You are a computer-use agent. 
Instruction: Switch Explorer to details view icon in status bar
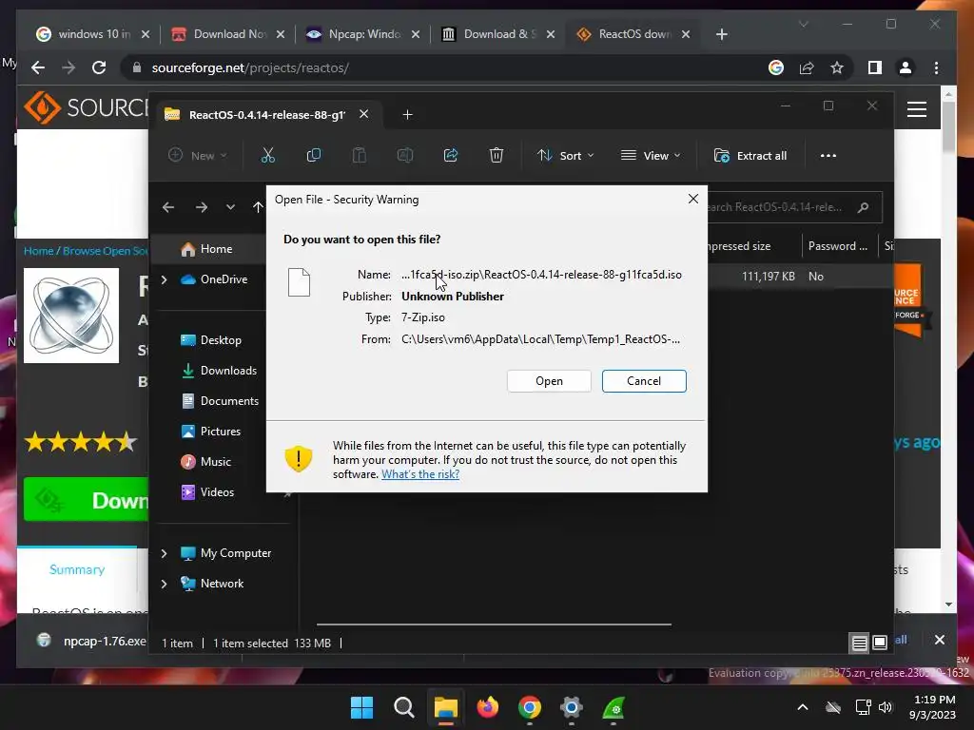click(859, 644)
